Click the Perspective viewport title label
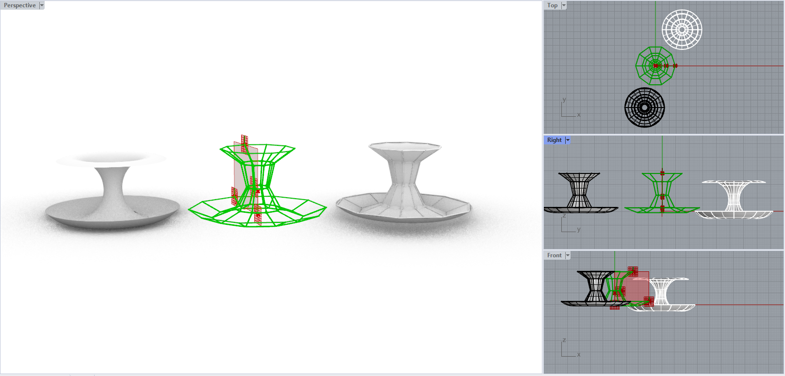Image resolution: width=785 pixels, height=376 pixels. coord(20,5)
